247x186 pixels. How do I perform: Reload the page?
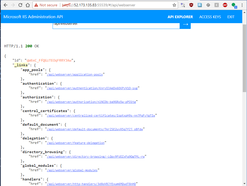tap(20, 5)
